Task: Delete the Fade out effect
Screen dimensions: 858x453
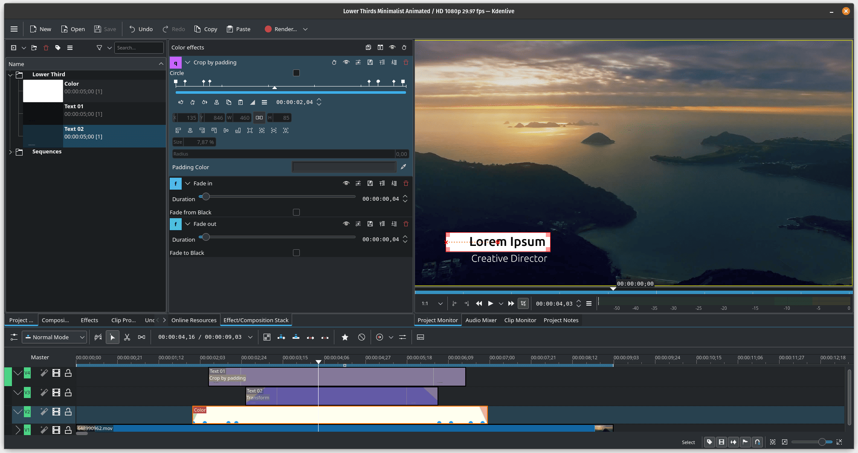Action: click(406, 224)
